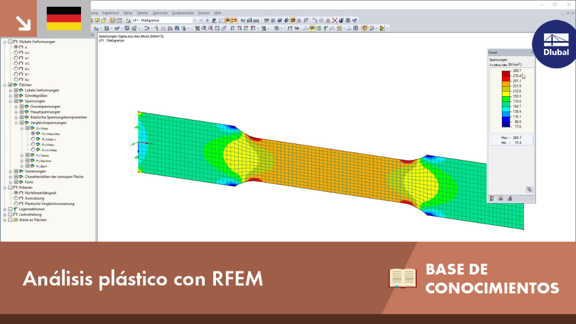This screenshot has width=576, height=324.
Task: Click the orange 231.9 legend color
Action: [x=506, y=83]
